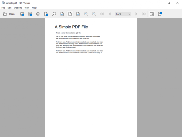Toggle the thumbnails/layout panel icon

(152, 14)
